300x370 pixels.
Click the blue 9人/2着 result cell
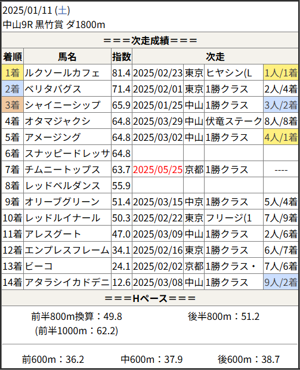coord(281,282)
